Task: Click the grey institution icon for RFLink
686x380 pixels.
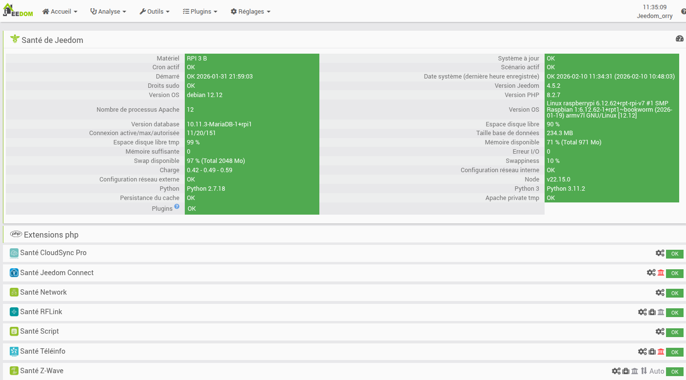Action: 661,312
